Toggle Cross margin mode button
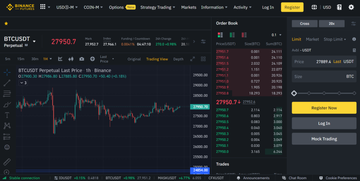 (305, 24)
